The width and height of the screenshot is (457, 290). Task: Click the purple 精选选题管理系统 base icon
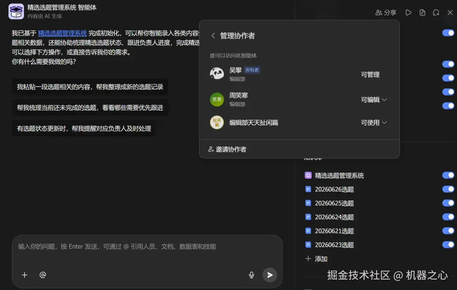pos(308,175)
